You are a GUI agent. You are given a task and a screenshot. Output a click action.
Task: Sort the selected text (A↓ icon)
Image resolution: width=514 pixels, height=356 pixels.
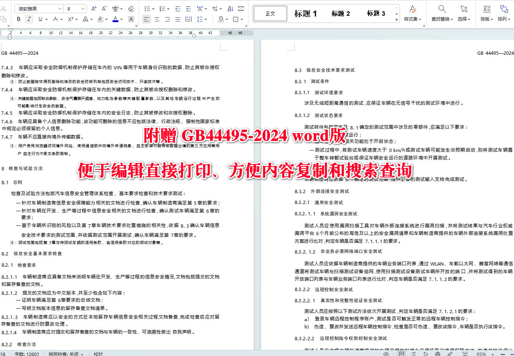coord(231,9)
